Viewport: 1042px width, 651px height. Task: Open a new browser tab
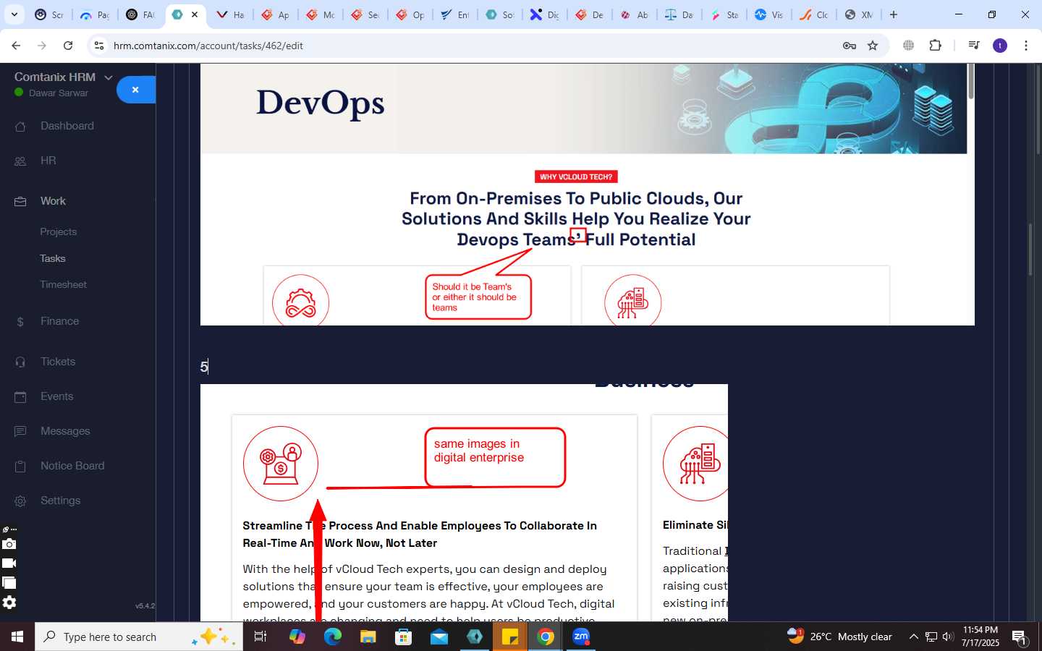coord(894,14)
